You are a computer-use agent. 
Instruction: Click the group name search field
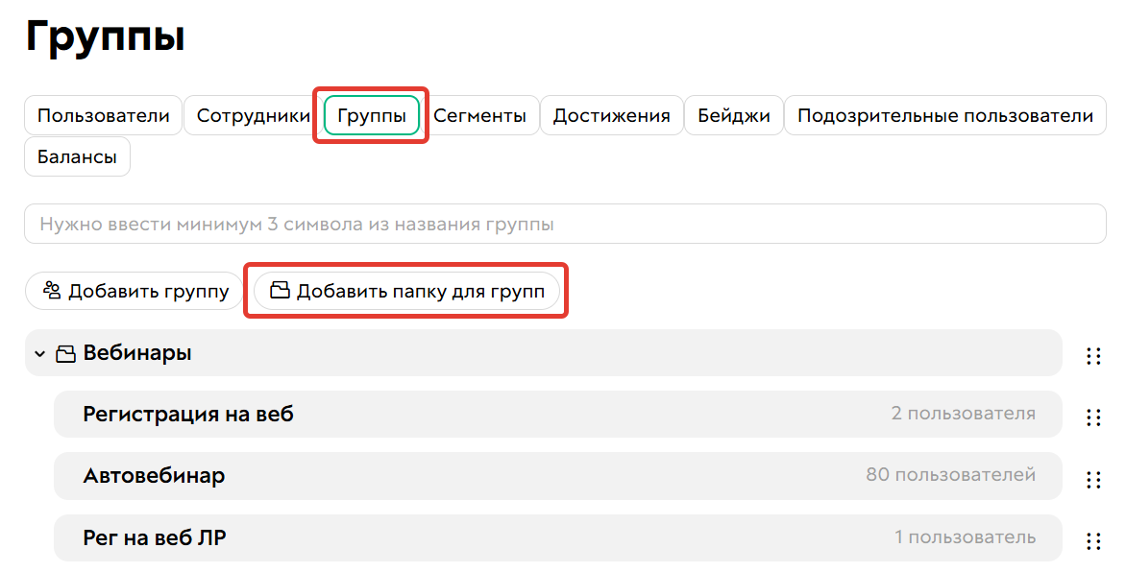[x=563, y=224]
